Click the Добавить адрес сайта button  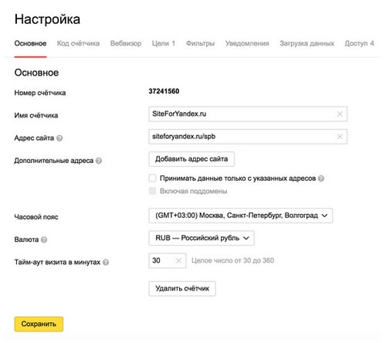coord(191,159)
